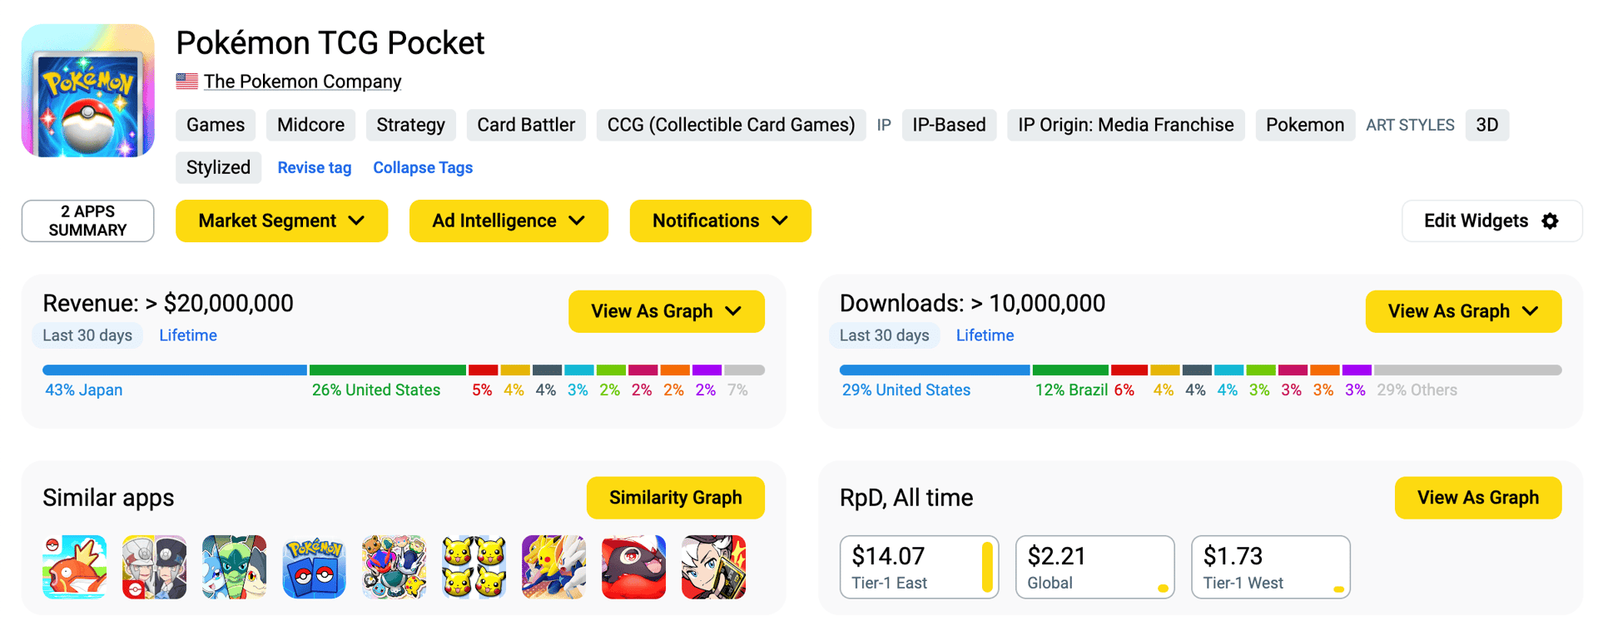Click '29% United States' downloads label
Viewport: 1598px width, 631px height.
point(906,390)
